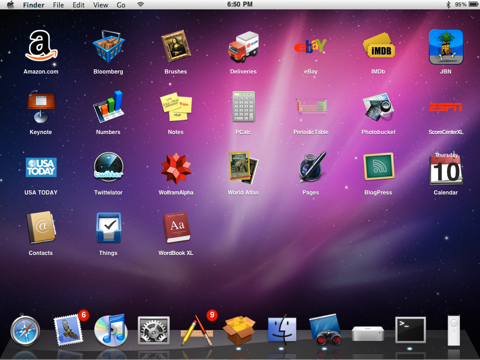Screen dimensions: 480x360
Task: Open the World Atlas magazine icon
Action: (243, 167)
